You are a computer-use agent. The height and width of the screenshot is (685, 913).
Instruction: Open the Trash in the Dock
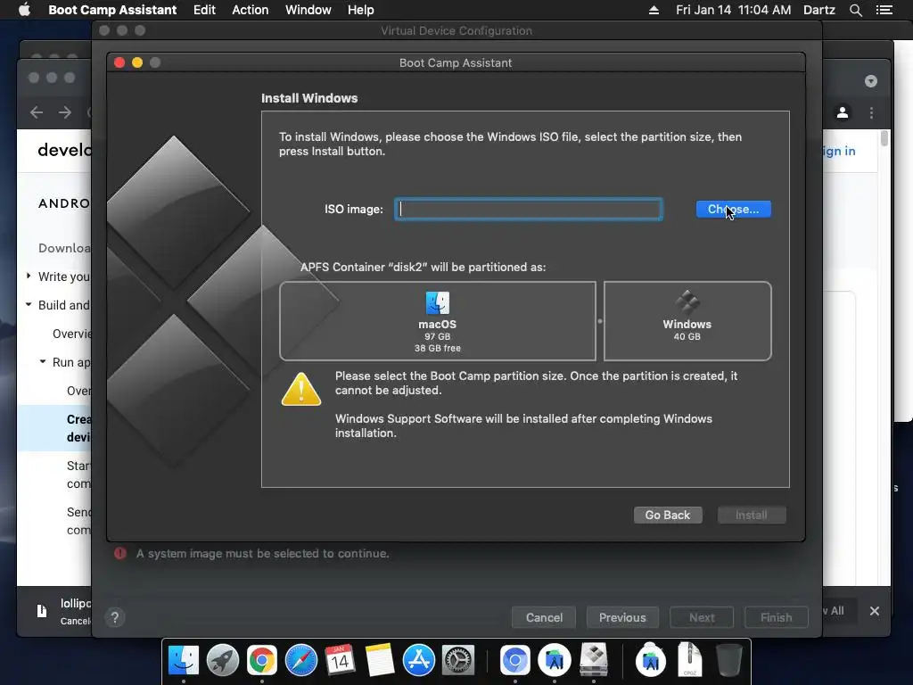(728, 661)
